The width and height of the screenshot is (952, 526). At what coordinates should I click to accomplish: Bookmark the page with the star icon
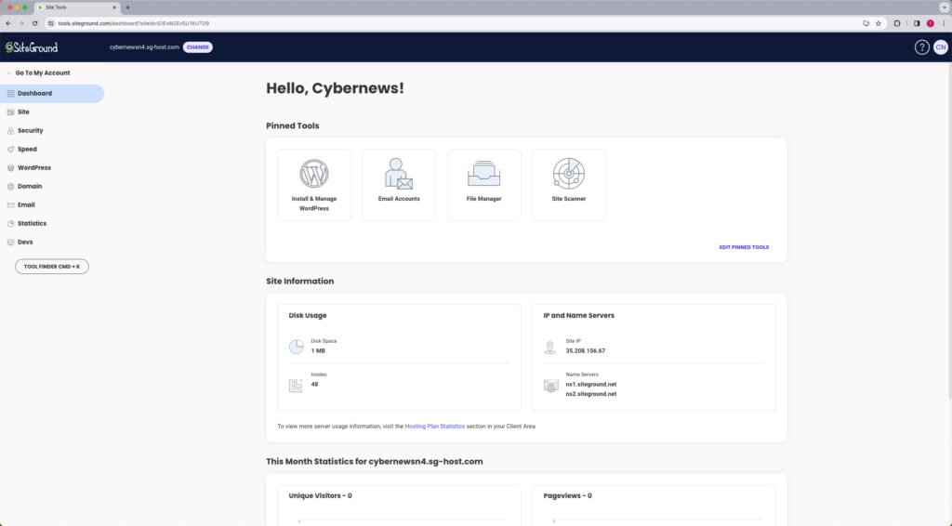[878, 23]
